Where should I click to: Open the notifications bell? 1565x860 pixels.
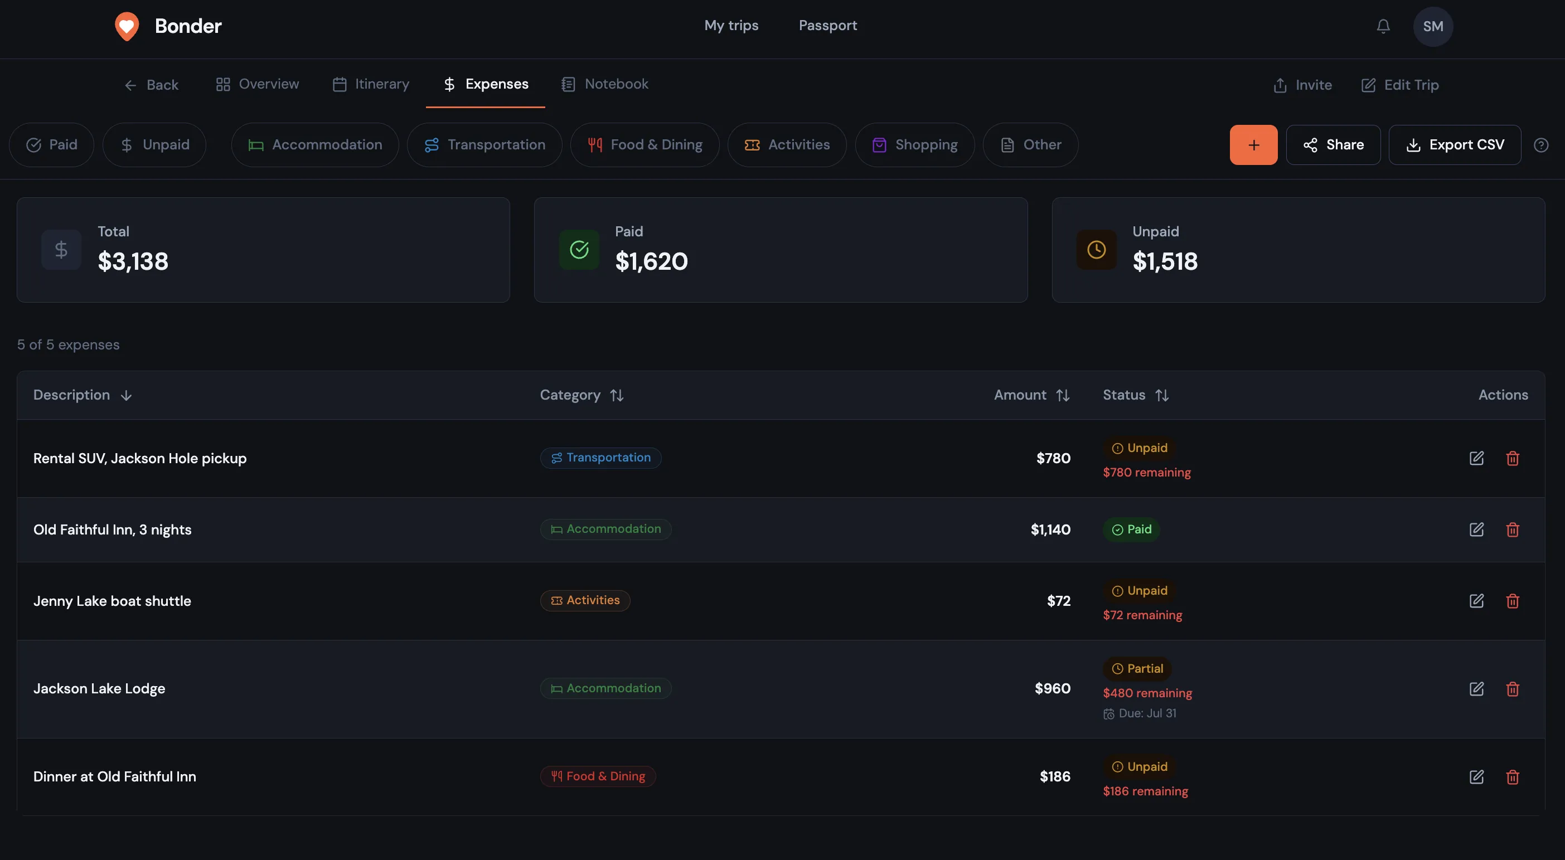[1383, 26]
